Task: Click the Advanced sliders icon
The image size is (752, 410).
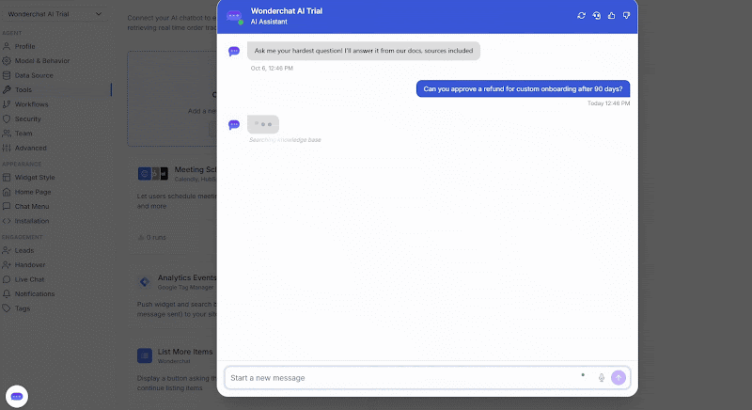Action: pos(7,148)
